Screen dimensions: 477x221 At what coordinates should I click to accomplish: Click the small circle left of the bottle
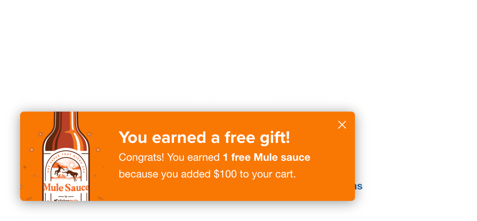click(32, 150)
